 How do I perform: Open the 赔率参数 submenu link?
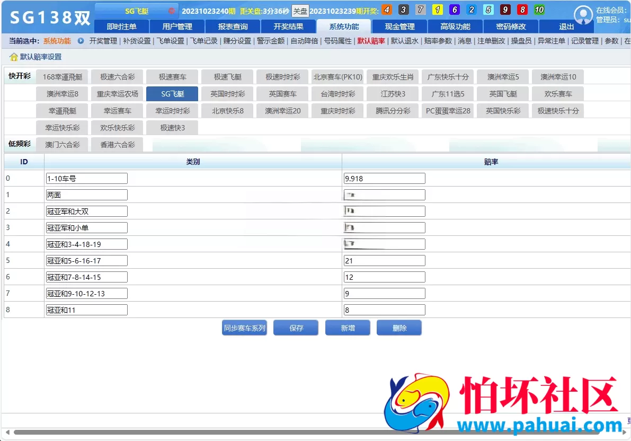click(438, 41)
